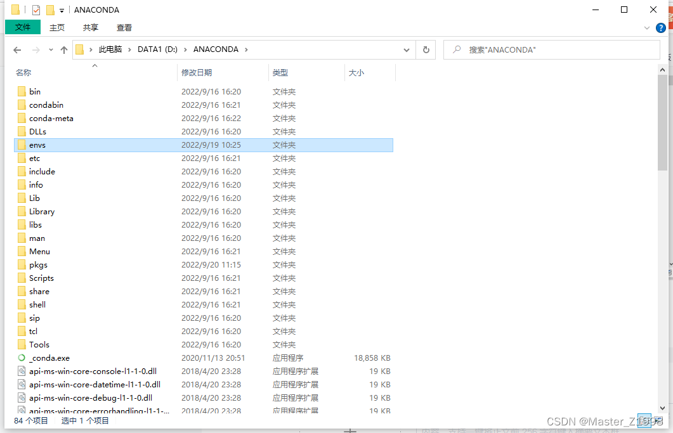This screenshot has height=433, width=673.
Task: Click inside the 搜索"ANACONDA" search box
Action: point(558,49)
